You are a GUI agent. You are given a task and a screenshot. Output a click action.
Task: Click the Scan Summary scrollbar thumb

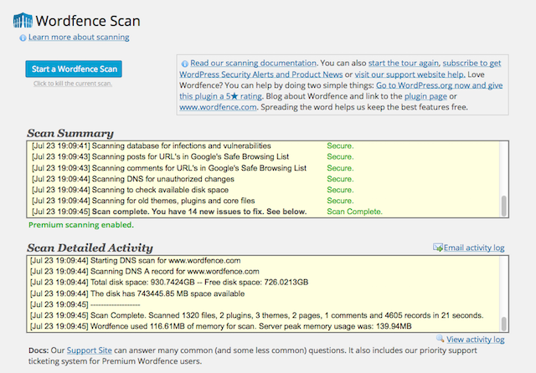503,206
